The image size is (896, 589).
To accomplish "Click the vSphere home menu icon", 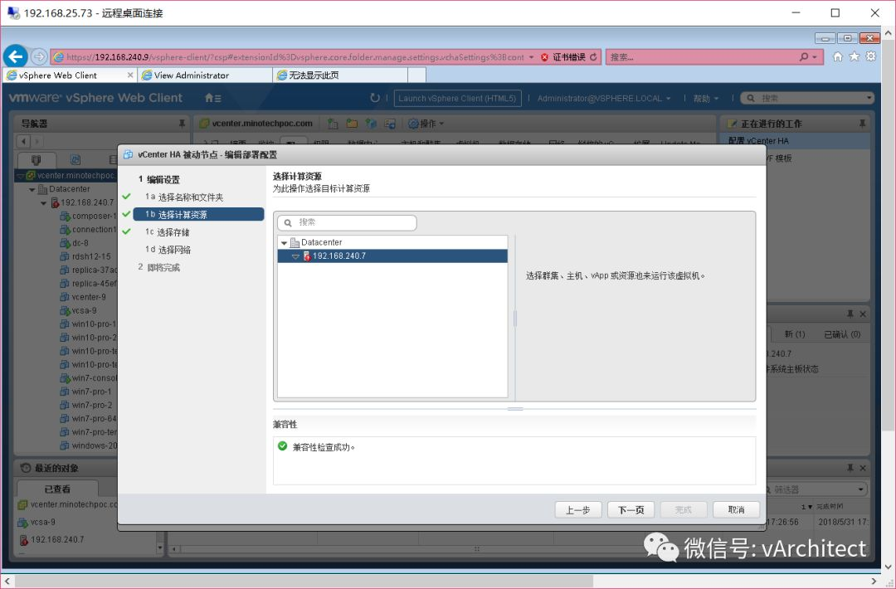I will coord(212,98).
